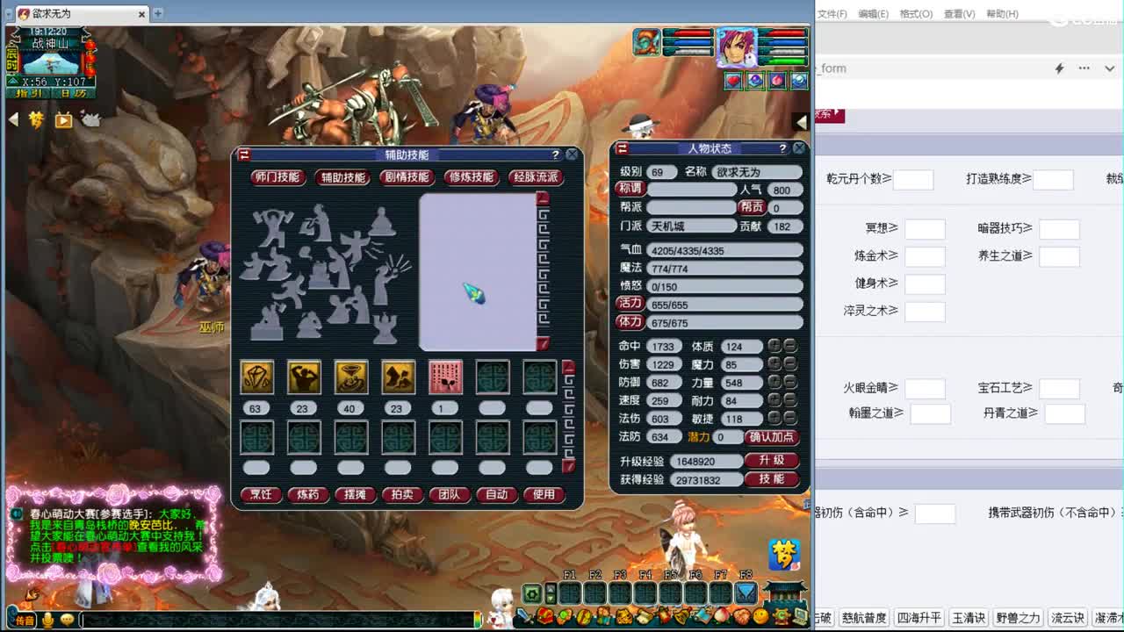Click the sword attack icon in bottom toolbar
Image resolution: width=1124 pixels, height=632 pixels.
524,617
